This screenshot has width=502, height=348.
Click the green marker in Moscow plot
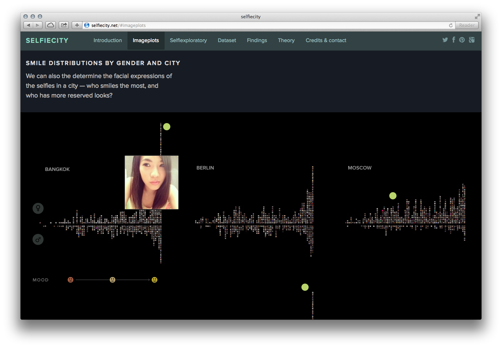[393, 196]
